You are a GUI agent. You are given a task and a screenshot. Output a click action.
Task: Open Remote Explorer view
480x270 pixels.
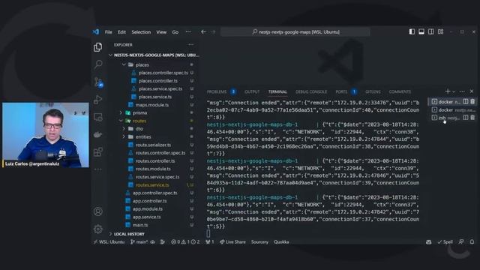pyautogui.click(x=98, y=117)
